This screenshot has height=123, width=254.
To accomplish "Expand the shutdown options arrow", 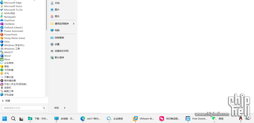I will click(x=65, y=108).
